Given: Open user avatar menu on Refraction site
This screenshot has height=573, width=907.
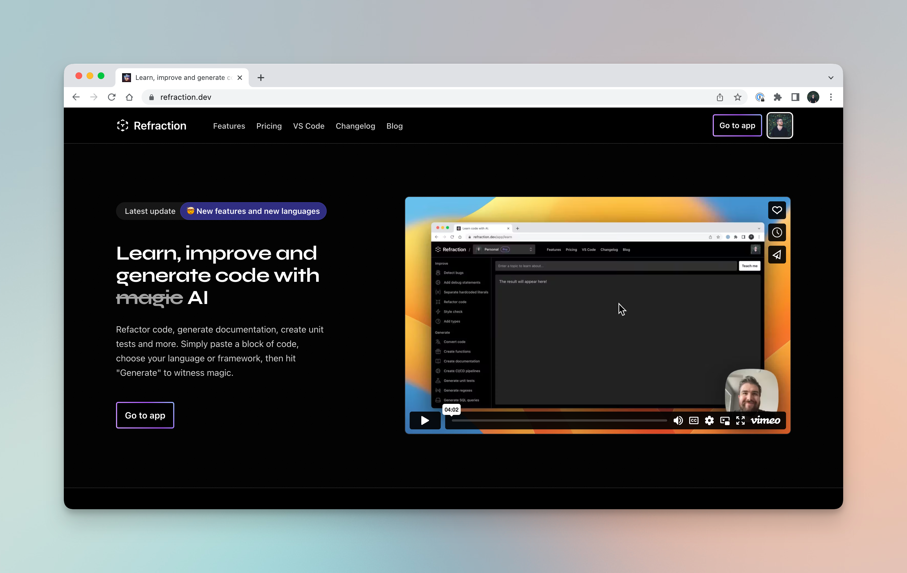Looking at the screenshot, I should [x=780, y=125].
